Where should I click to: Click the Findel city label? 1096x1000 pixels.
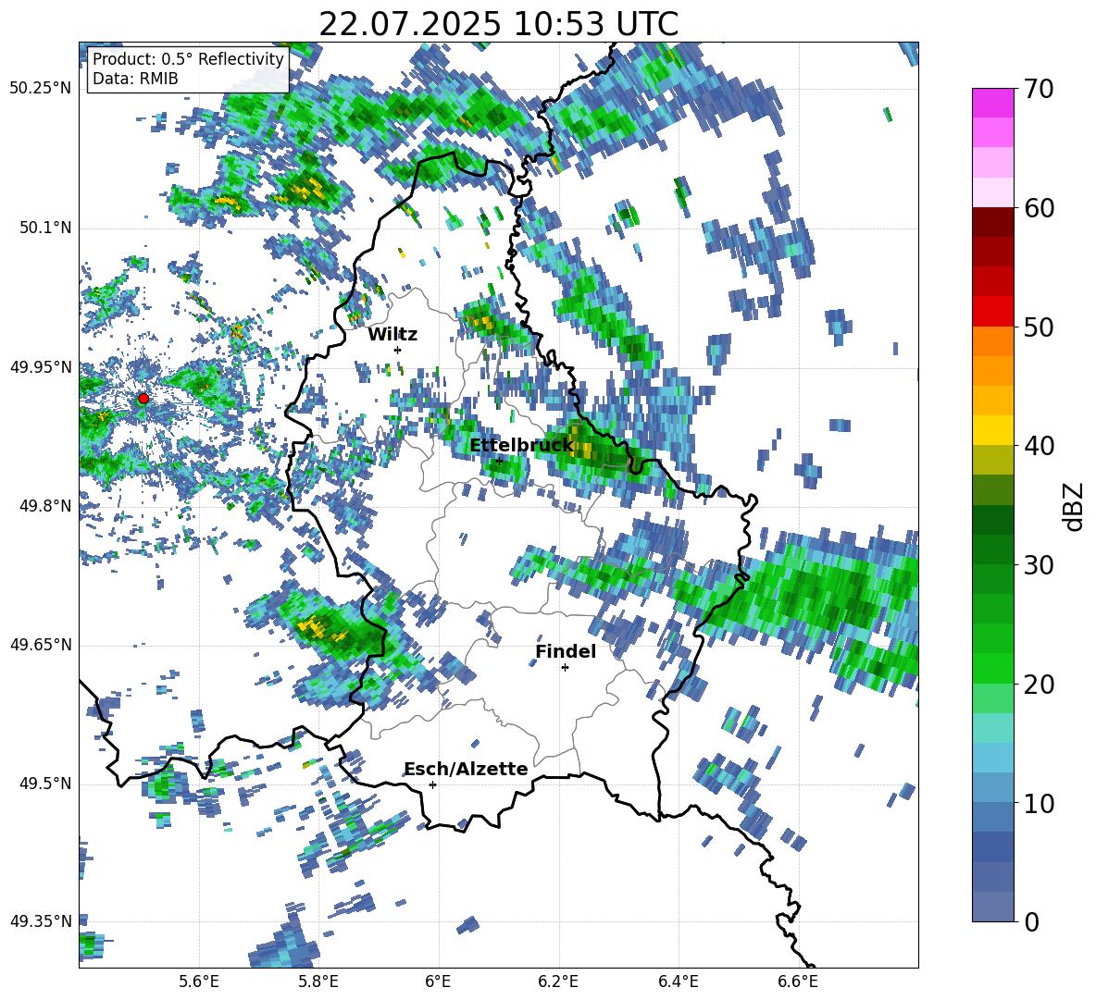click(566, 651)
